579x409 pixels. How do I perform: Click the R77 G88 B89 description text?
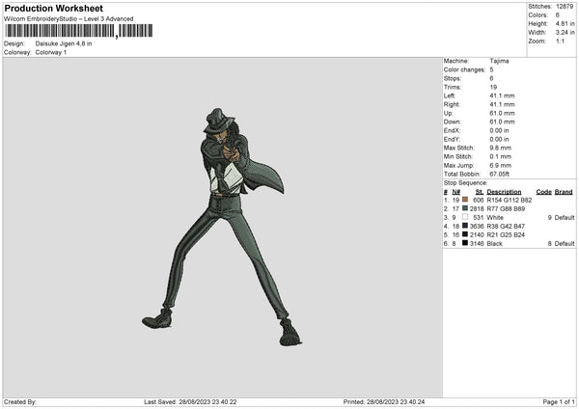click(x=506, y=209)
